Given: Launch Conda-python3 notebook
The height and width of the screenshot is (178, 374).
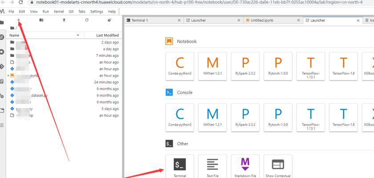Looking at the screenshot, I should point(179,66).
